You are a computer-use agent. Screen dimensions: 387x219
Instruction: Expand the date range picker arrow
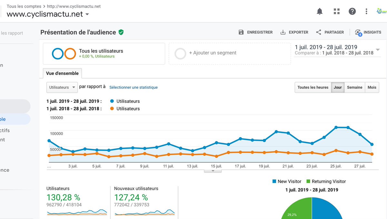point(378,50)
